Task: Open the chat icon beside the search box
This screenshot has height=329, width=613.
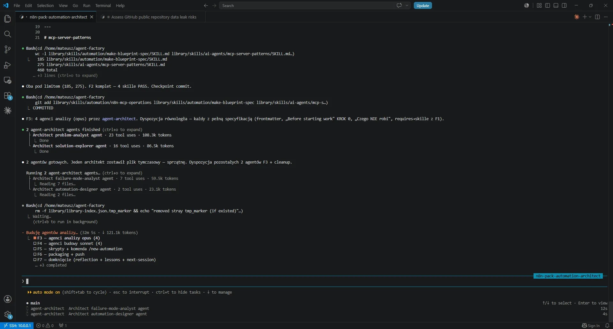Action: (399, 5)
